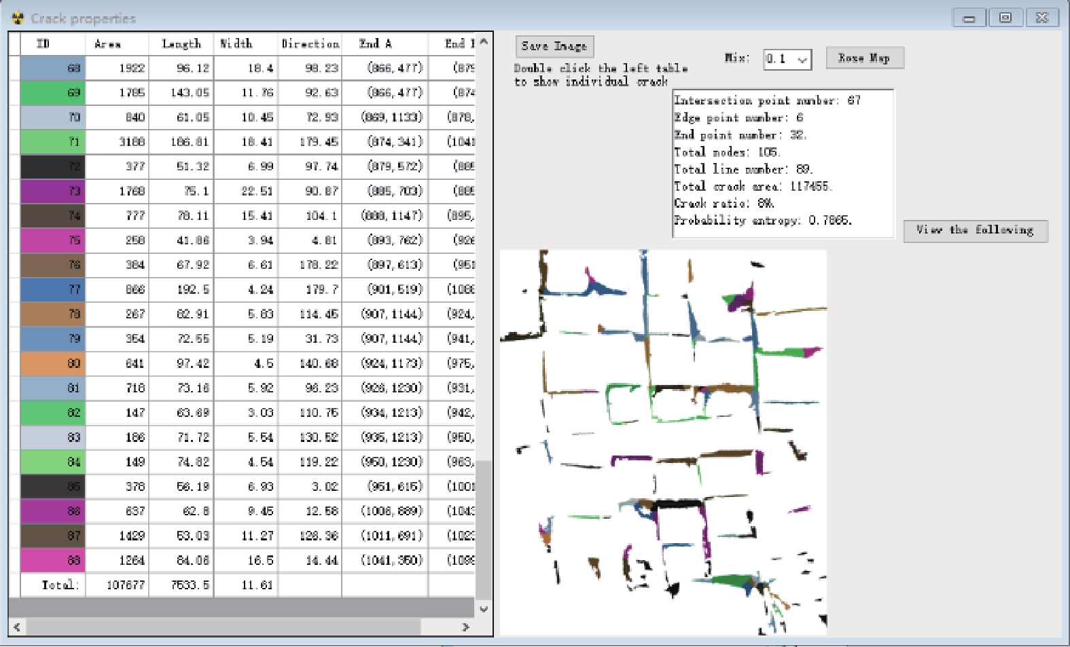
Task: Select pink swatch for crack ID 88
Action: (x=53, y=560)
